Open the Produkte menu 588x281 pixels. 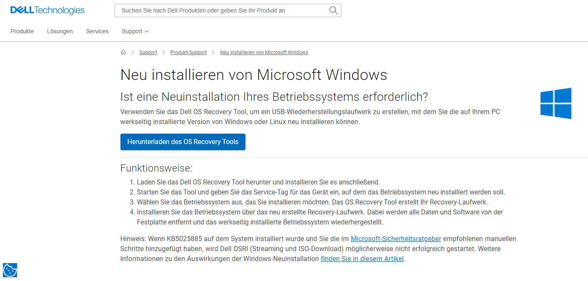pos(22,31)
